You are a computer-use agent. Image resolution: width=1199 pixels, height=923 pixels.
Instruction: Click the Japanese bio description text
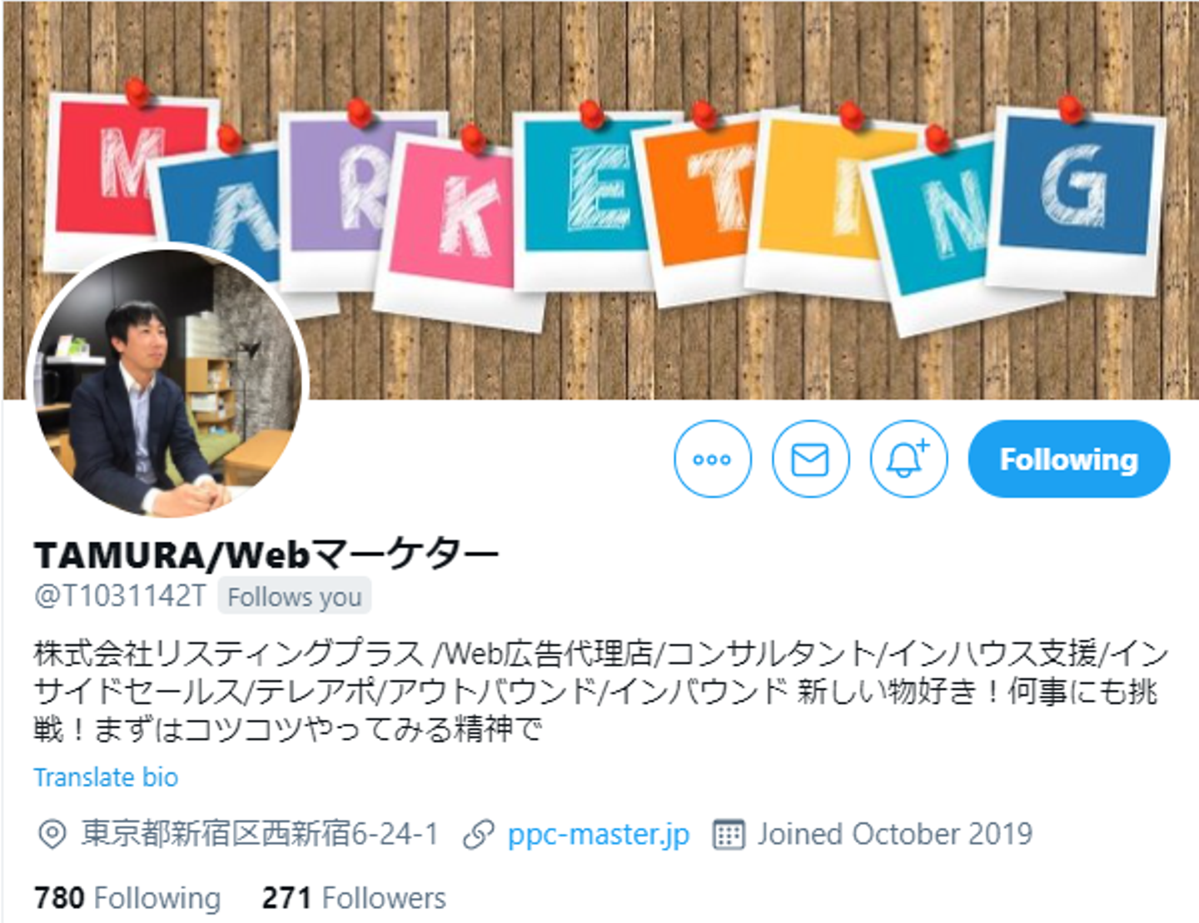[x=601, y=691]
